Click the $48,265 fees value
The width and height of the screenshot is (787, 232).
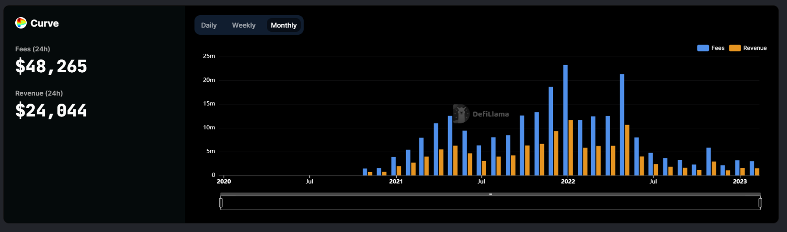pos(51,66)
